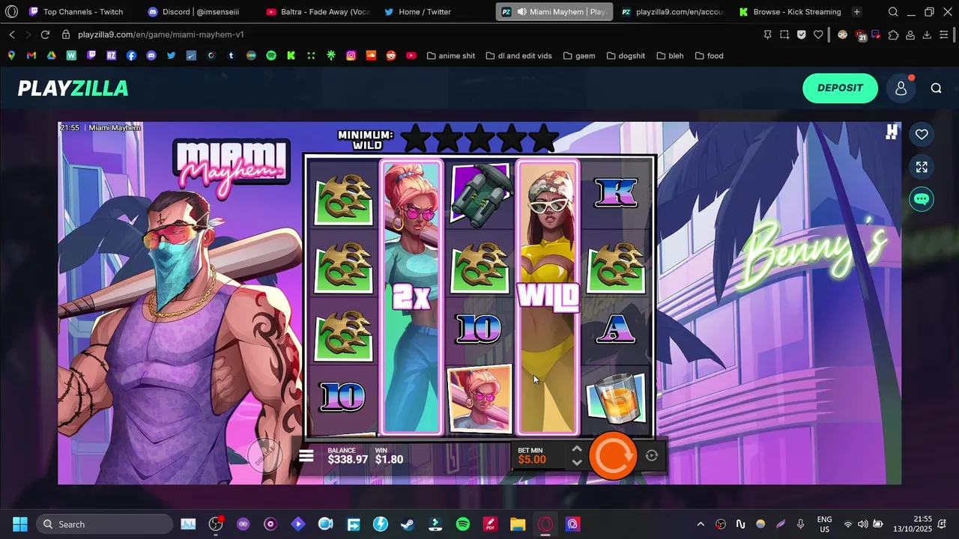Switch to Browse - Kick Streaming tab
The height and width of the screenshot is (539, 959).
click(x=790, y=12)
